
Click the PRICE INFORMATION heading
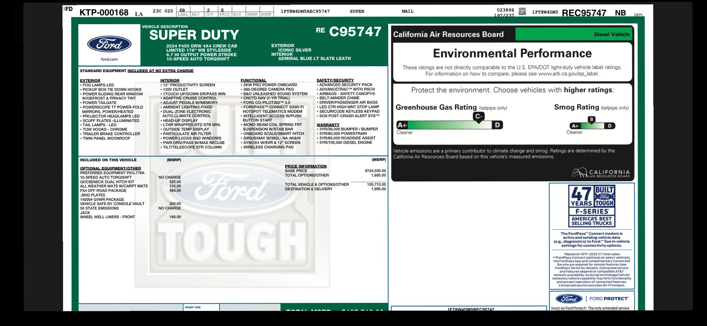[306, 166]
